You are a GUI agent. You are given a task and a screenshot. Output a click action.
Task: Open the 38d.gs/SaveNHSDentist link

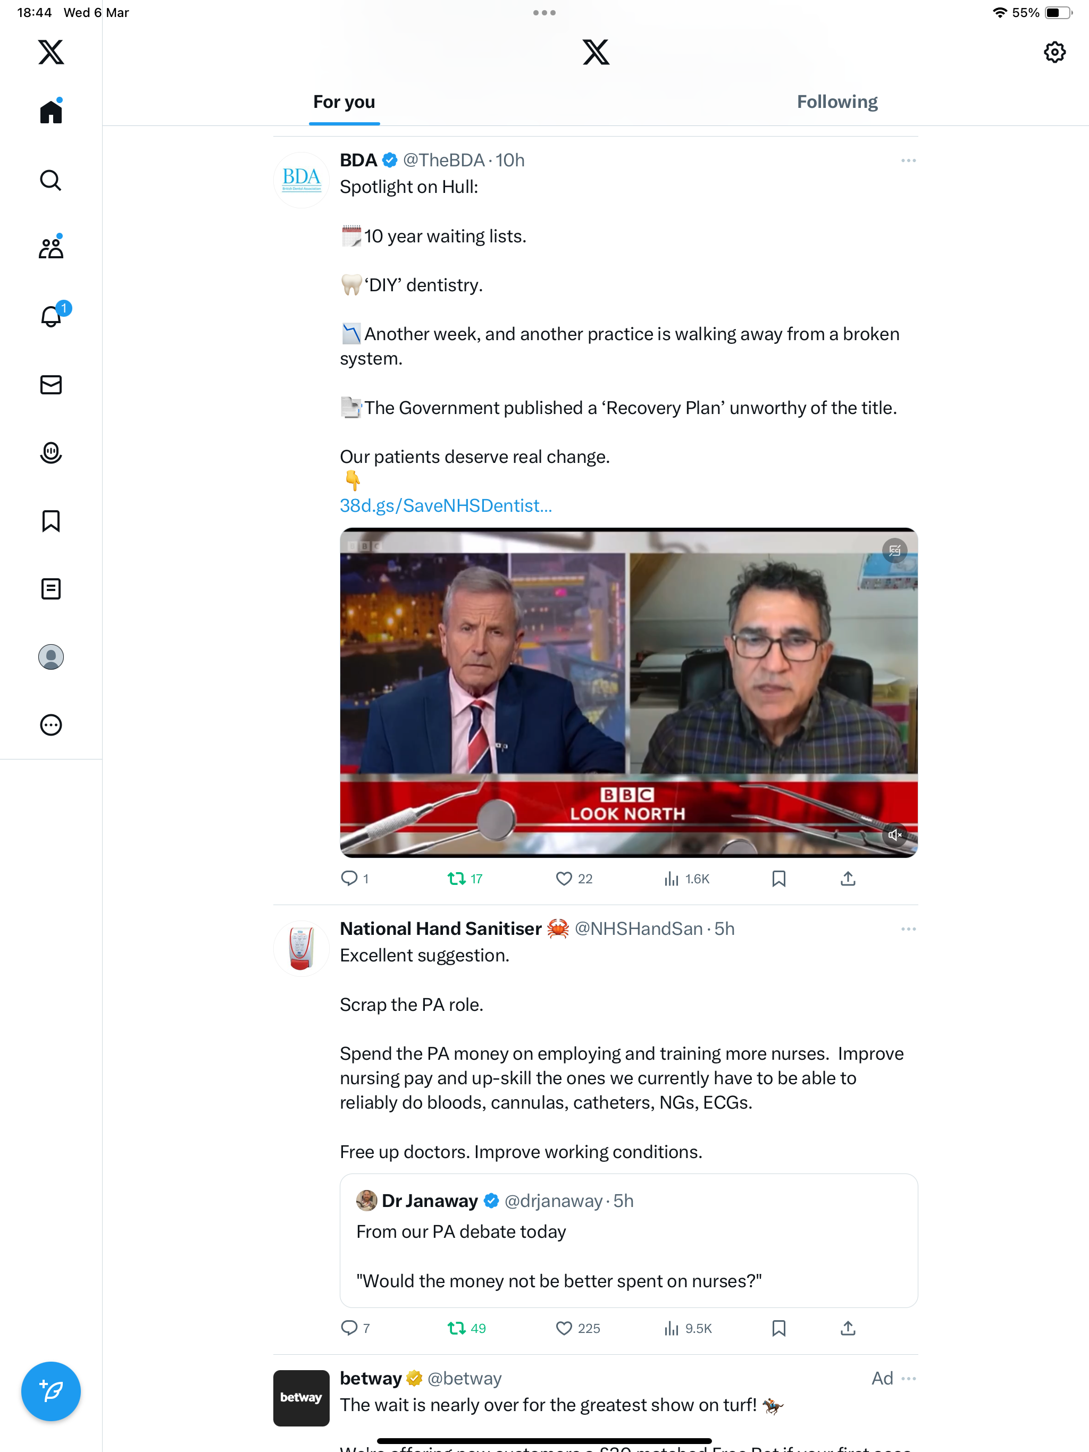[x=446, y=505]
